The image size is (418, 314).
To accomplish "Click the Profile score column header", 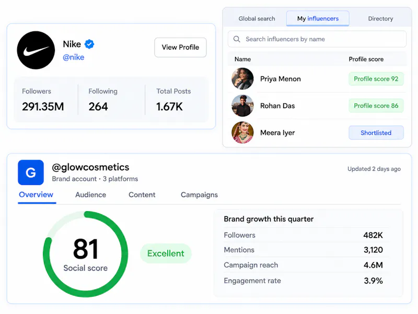I will click(366, 59).
